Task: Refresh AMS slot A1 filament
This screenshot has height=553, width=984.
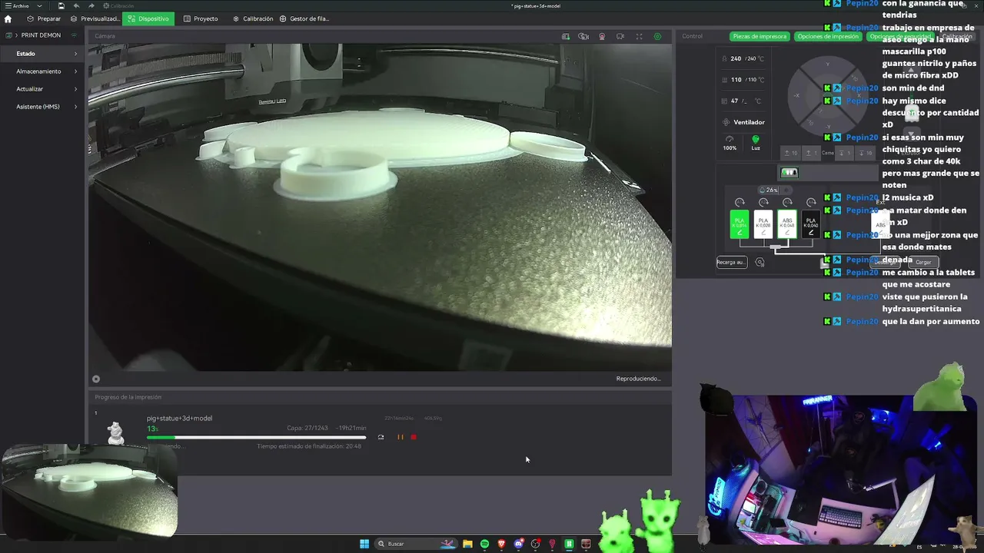Action: [x=740, y=203]
